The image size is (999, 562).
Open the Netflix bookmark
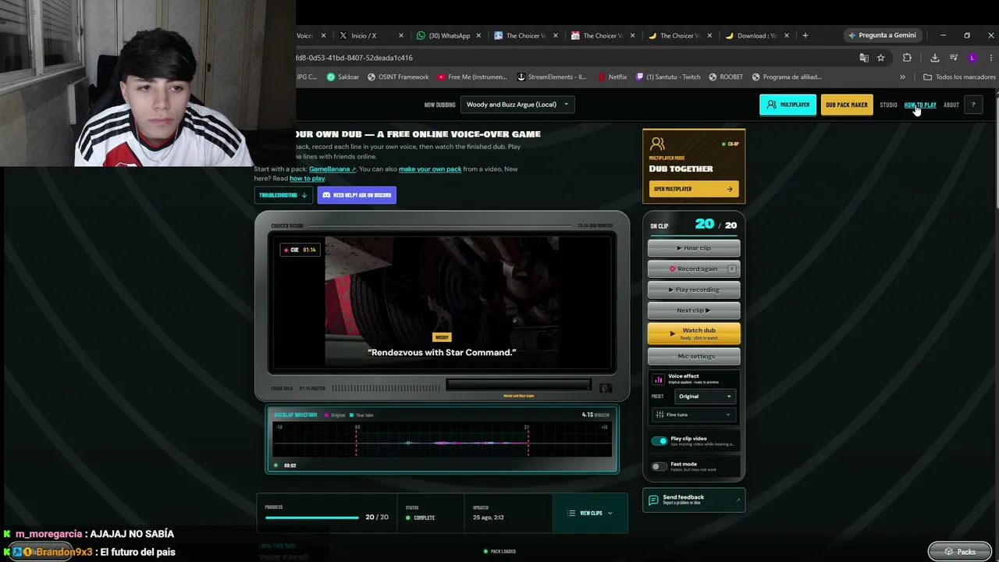point(613,77)
